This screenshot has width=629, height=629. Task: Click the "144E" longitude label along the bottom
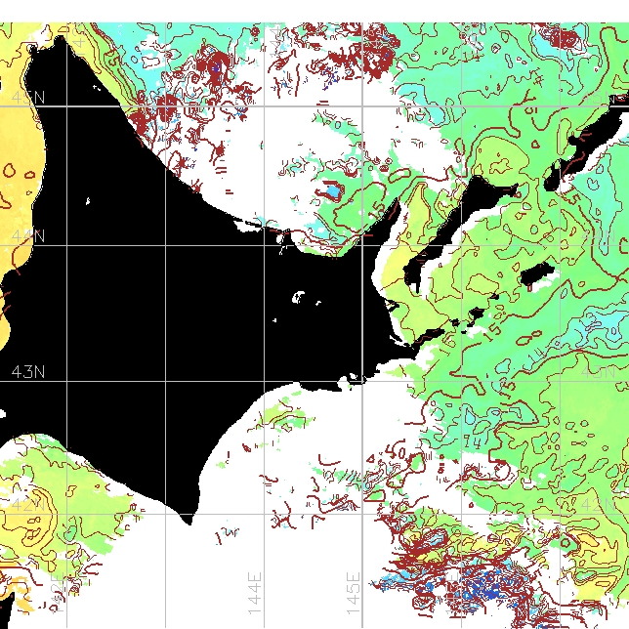pyautogui.click(x=255, y=594)
